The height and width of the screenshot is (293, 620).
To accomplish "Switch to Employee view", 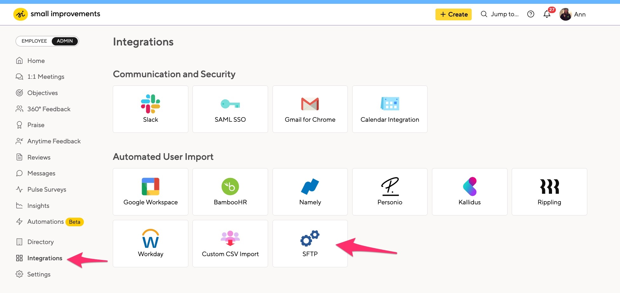I will [x=34, y=41].
